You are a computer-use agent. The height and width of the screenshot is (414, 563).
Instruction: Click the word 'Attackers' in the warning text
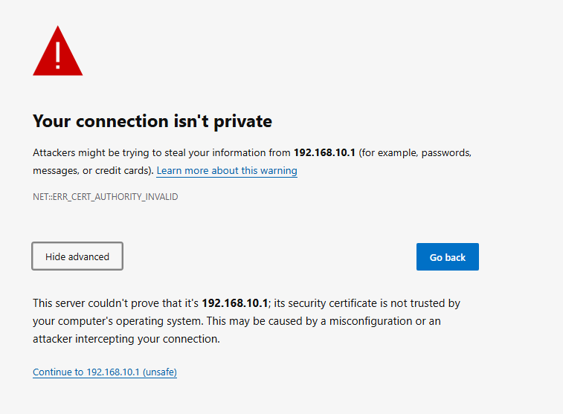click(54, 153)
